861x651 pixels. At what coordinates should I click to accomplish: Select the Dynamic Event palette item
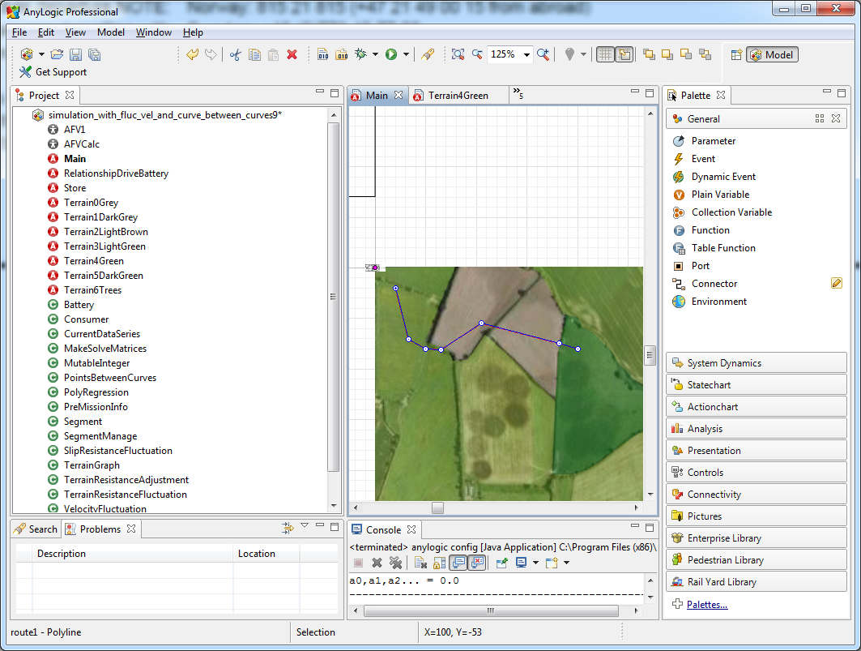[723, 177]
